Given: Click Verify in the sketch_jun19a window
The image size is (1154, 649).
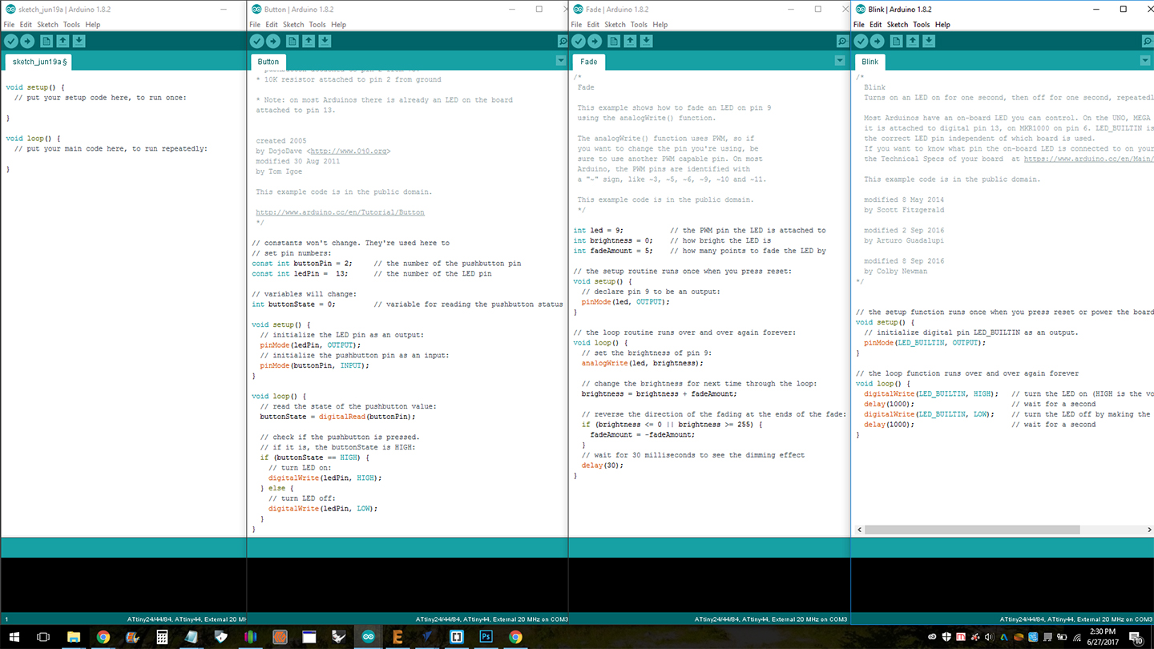Looking at the screenshot, I should click(10, 42).
